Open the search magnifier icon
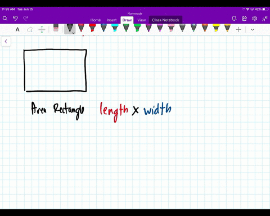 point(5,19)
